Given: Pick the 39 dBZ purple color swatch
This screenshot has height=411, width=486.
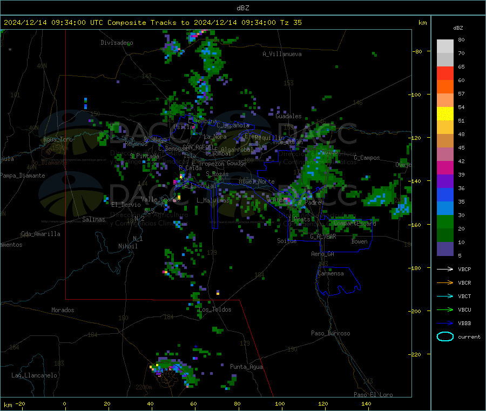Looking at the screenshot, I should point(445,181).
